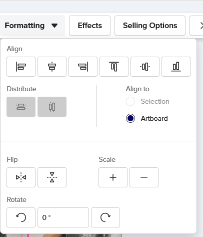203x237 pixels.
Task: Align objects to bottom edge
Action: pyautogui.click(x=176, y=67)
